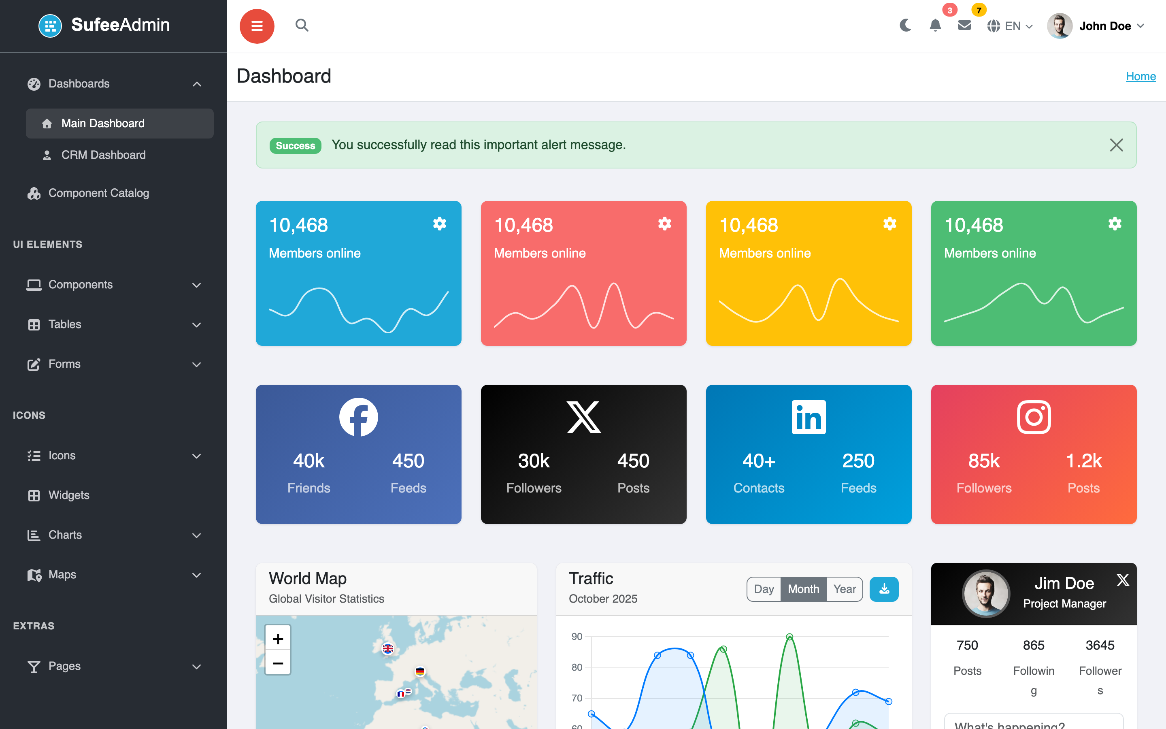Click the UK flag marker on the map
Viewport: 1166px width, 729px height.
(388, 649)
